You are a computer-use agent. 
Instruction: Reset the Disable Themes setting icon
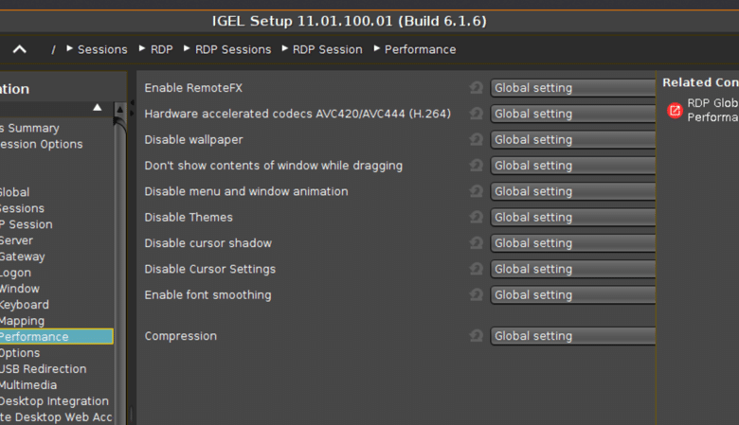click(x=477, y=217)
